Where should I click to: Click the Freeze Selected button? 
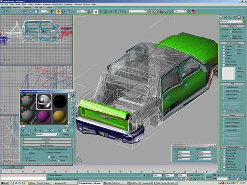coord(232,119)
